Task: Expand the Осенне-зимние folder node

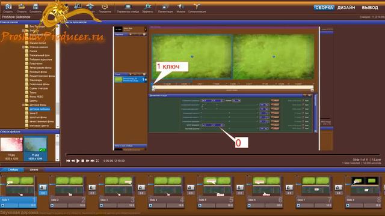Action: tap(23, 47)
